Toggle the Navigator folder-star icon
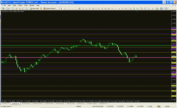The width and height of the screenshot is (177, 108). pyautogui.click(x=20, y=9)
